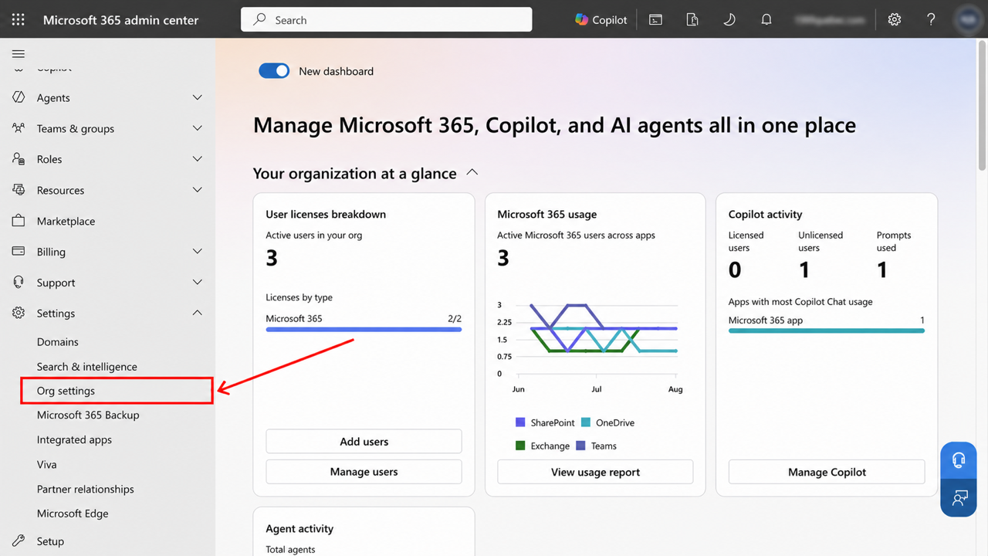Expand the Support chevron
This screenshot has height=556, width=988.
coord(198,283)
